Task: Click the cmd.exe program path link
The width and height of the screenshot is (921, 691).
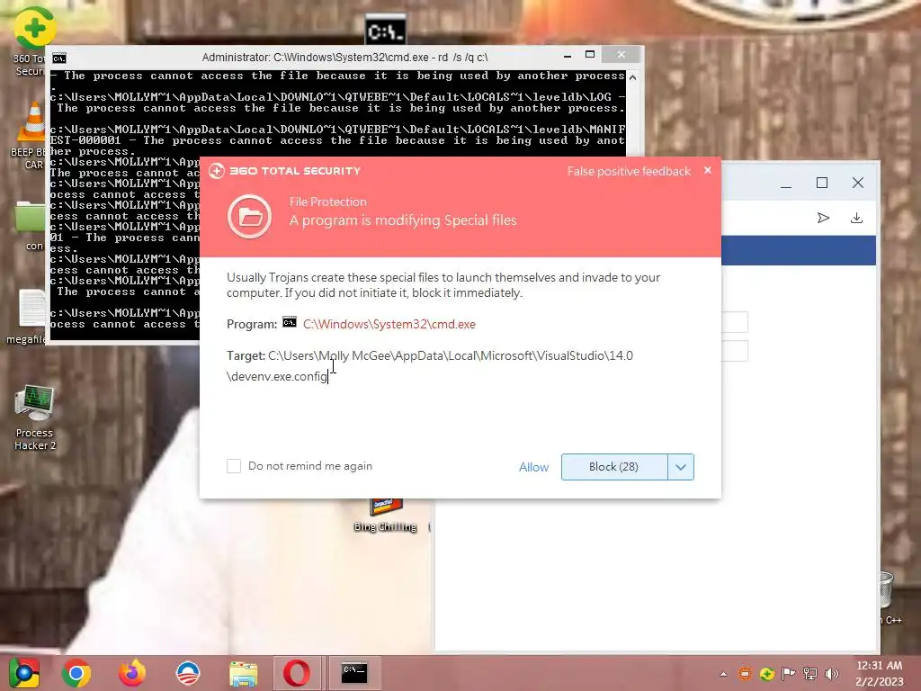Action: (x=389, y=324)
